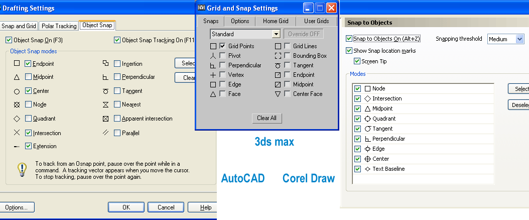Viewport: 529px width, 220px height.
Task: Click the Intersection X icon in Drafting Settings
Action: pyautogui.click(x=17, y=133)
